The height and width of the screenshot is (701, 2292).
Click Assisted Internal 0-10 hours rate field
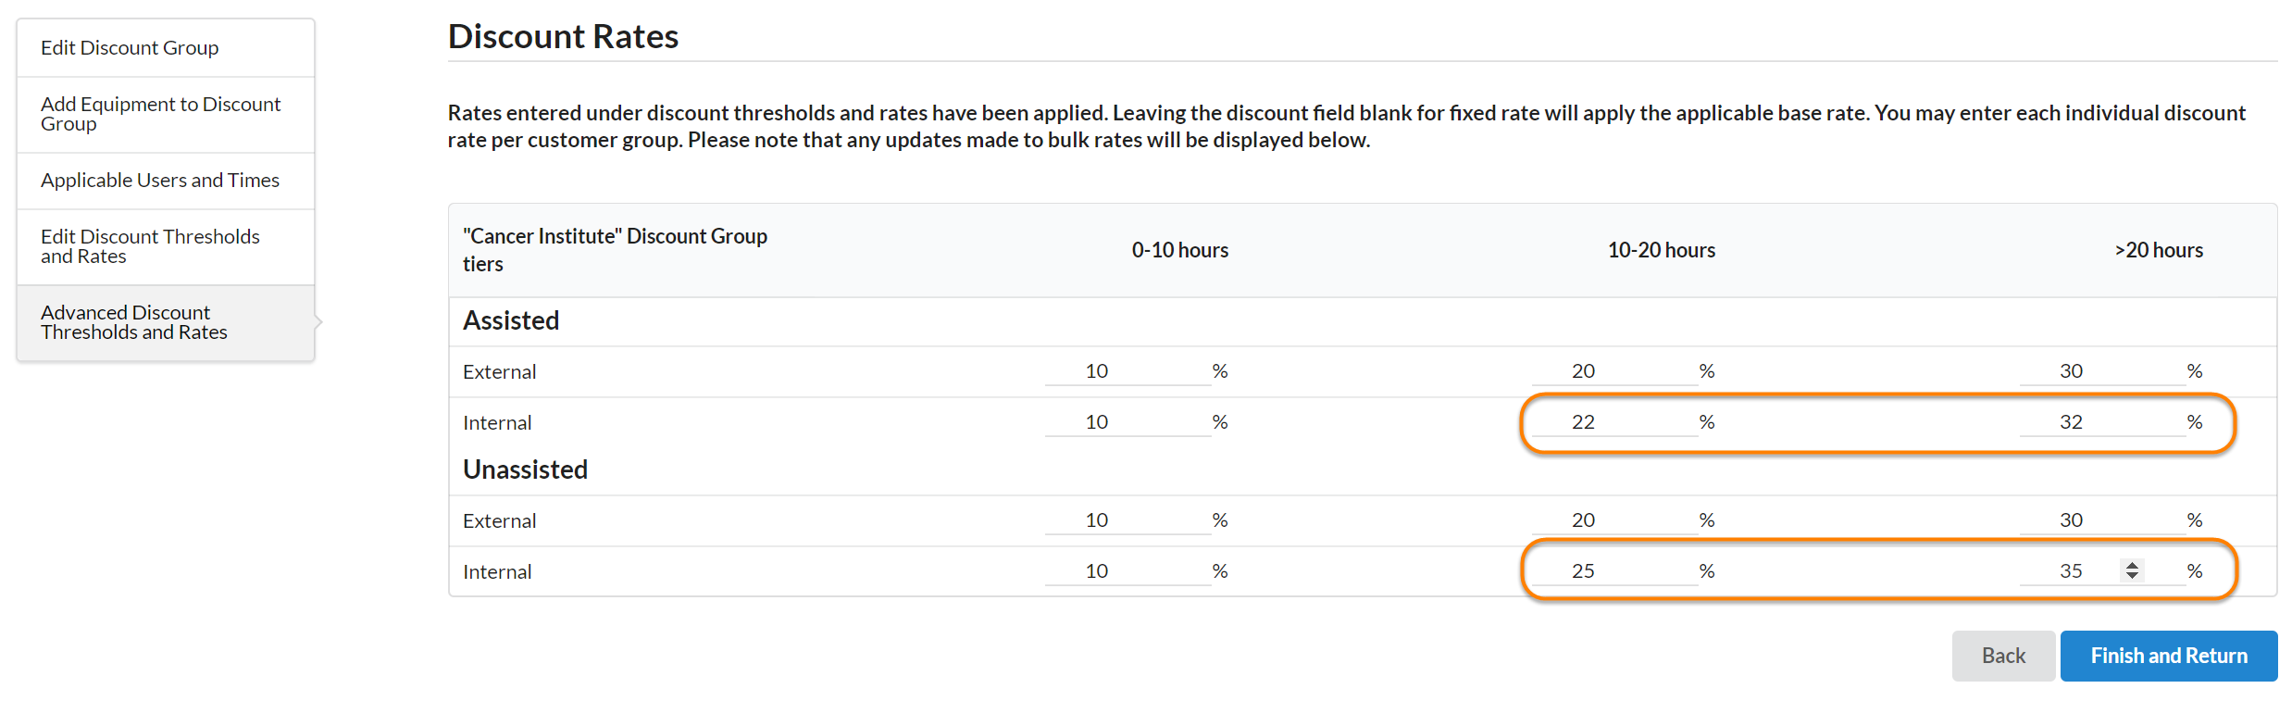[x=1127, y=422]
